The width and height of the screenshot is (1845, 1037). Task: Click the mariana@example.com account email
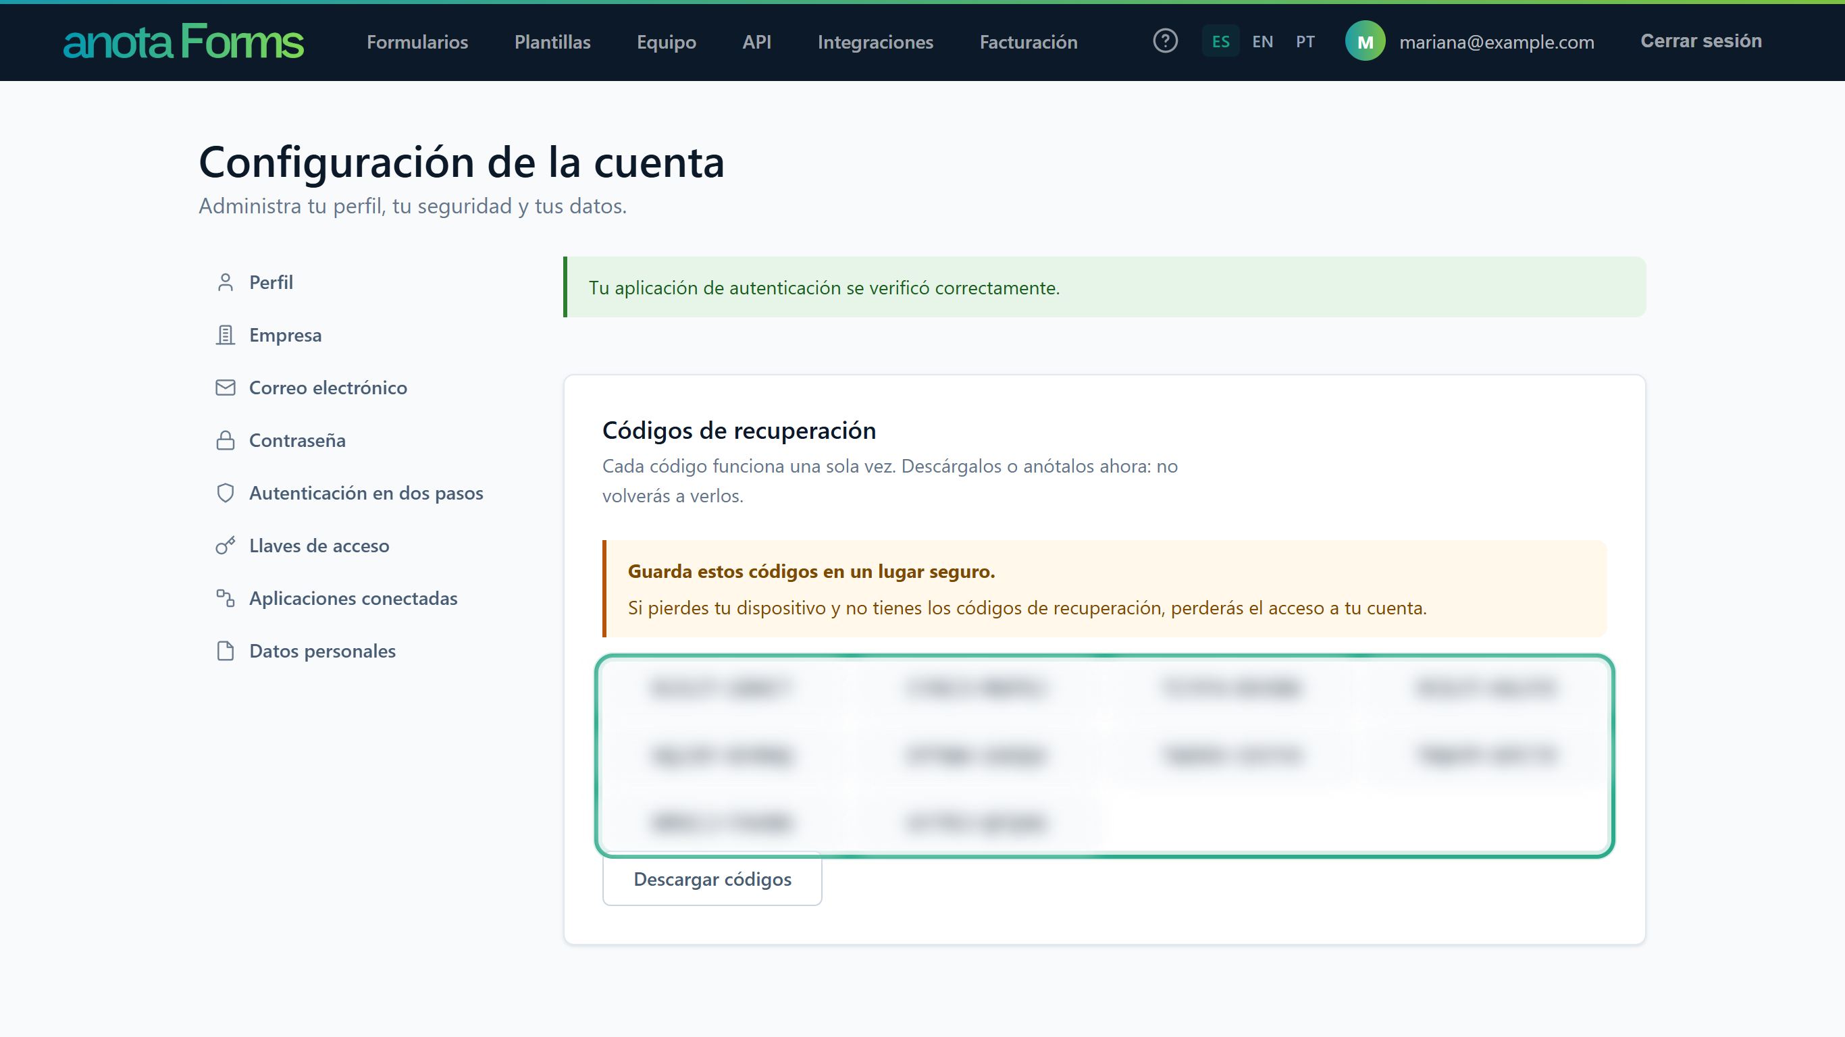tap(1497, 42)
